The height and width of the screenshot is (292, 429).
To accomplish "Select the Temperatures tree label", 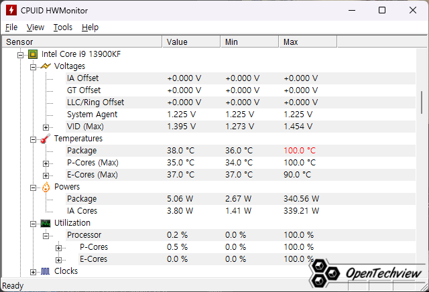I will tap(78, 139).
